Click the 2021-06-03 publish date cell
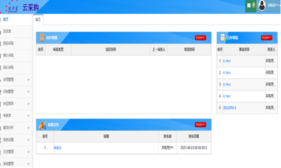The height and width of the screenshot is (168, 281). click(x=194, y=148)
